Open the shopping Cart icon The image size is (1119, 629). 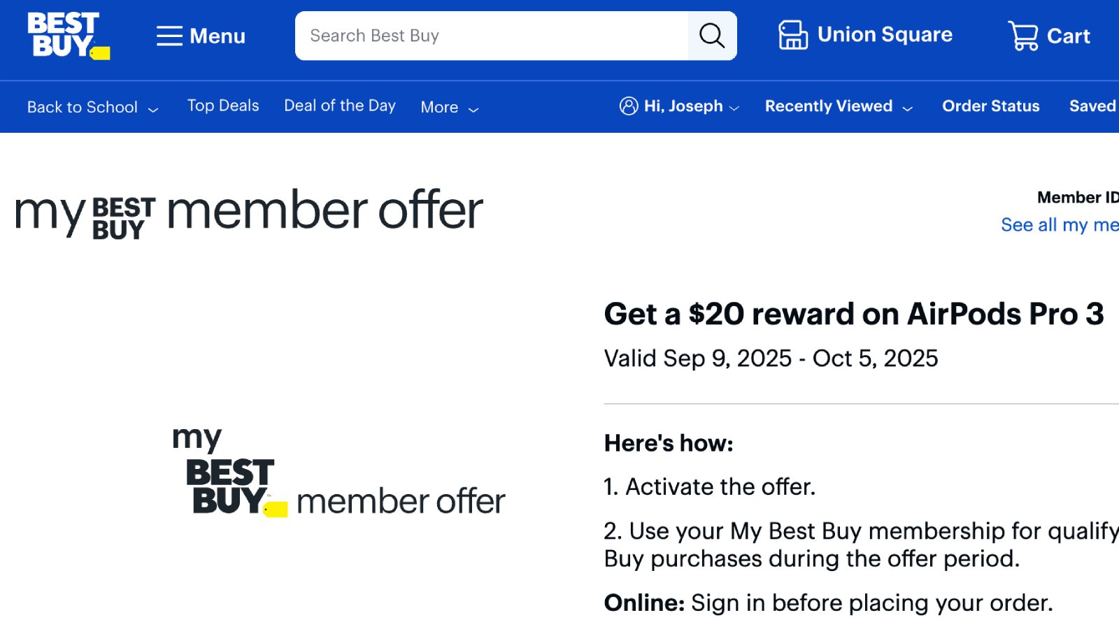point(1023,36)
